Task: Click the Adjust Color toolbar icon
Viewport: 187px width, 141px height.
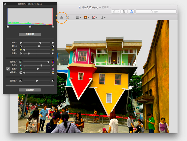Action: (61, 17)
